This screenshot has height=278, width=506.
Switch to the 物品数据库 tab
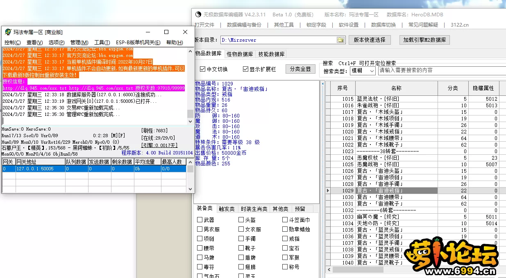tap(208, 54)
